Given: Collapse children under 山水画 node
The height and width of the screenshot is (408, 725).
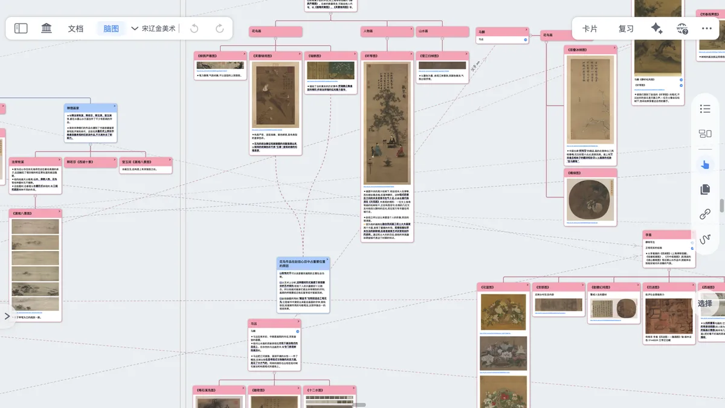Looking at the screenshot, I should (x=442, y=37).
